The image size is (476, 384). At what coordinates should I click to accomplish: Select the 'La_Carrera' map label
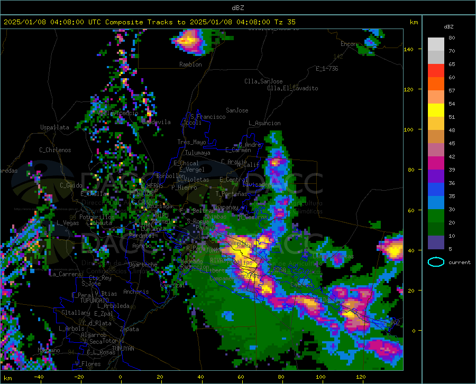pyautogui.click(x=65, y=274)
